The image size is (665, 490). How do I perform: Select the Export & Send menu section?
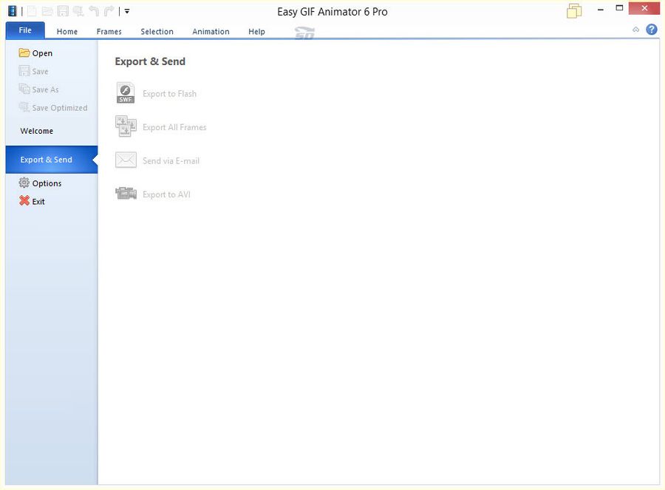[51, 160]
